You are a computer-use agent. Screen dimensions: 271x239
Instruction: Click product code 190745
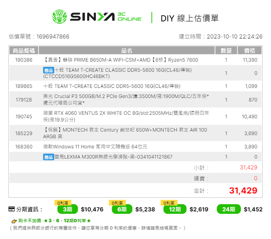[x=24, y=116]
